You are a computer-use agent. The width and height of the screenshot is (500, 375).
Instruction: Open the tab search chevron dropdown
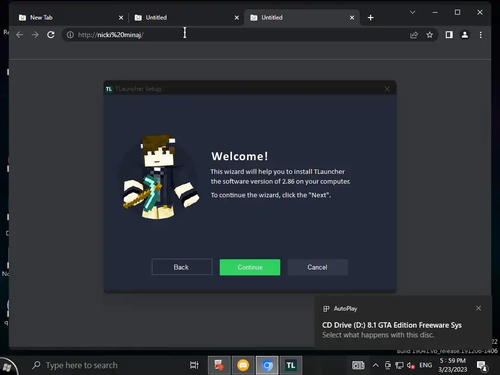[412, 12]
